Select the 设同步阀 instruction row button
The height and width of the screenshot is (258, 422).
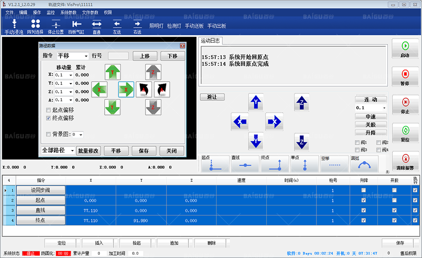coord(40,190)
